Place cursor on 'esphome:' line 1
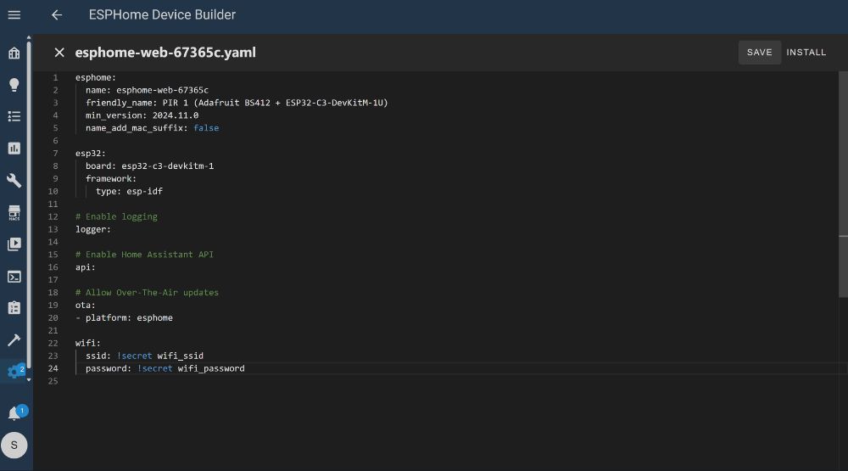The height and width of the screenshot is (471, 848). click(x=96, y=77)
